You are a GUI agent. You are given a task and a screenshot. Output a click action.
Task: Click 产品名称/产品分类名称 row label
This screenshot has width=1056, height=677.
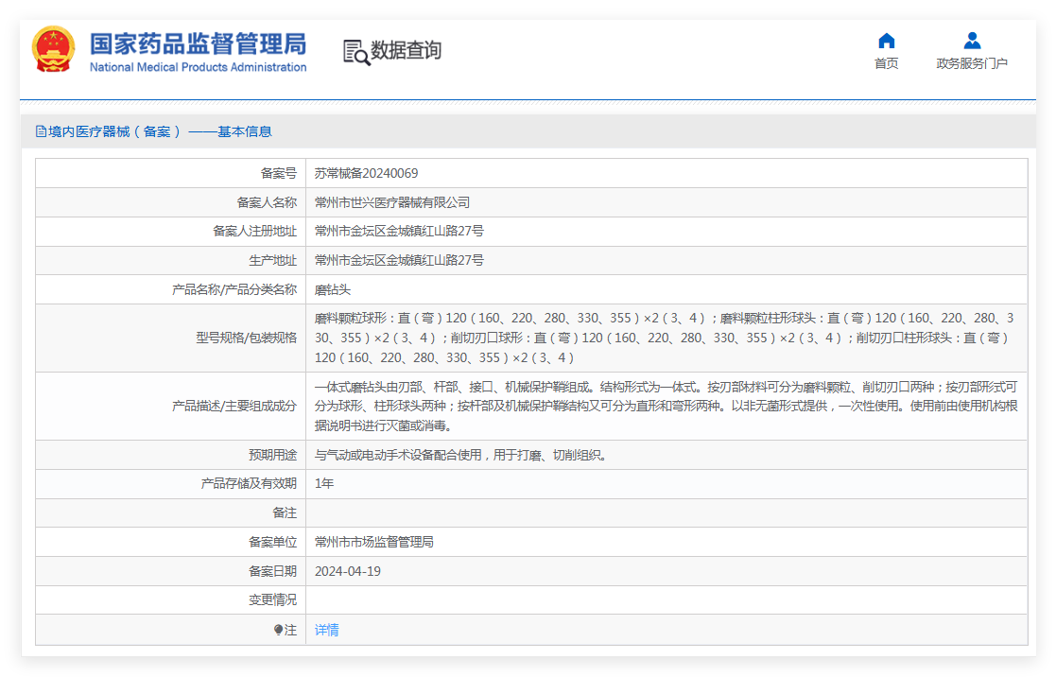pos(234,289)
